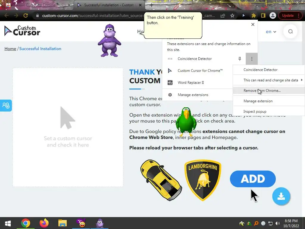The image size is (305, 229).
Task: Click the cursor test check area
Action: click(68, 127)
